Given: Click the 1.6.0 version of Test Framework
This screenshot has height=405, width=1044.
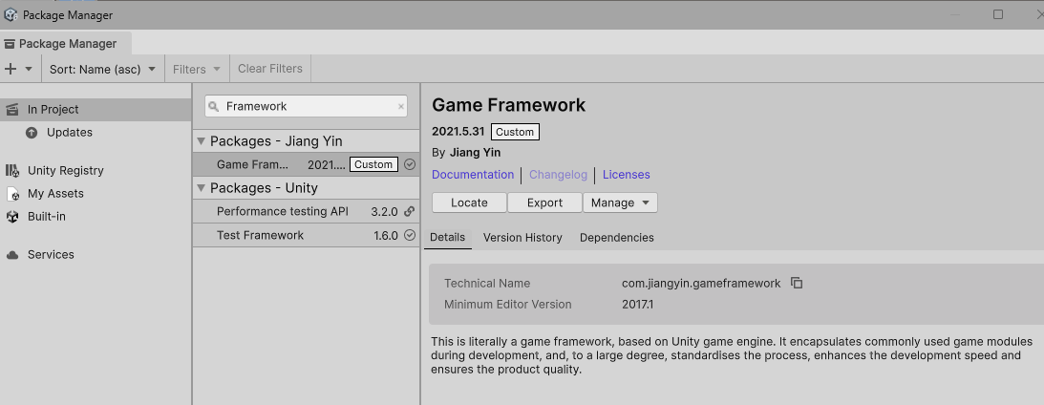Looking at the screenshot, I should click(386, 235).
